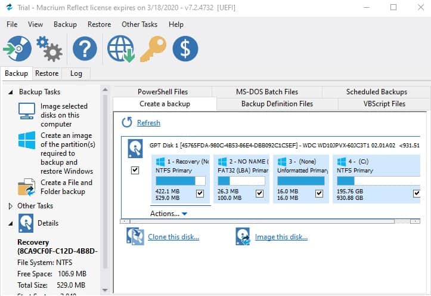Click the Image this disk... link

[281, 237]
